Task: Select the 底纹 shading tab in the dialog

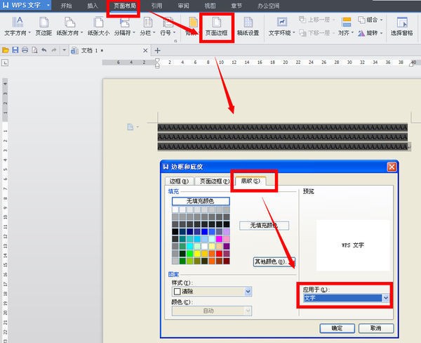Action: pos(250,181)
